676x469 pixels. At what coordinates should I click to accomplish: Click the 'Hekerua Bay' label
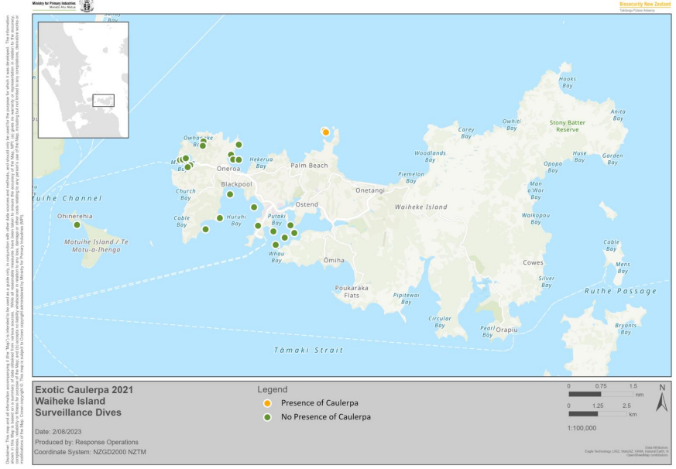tap(261, 163)
